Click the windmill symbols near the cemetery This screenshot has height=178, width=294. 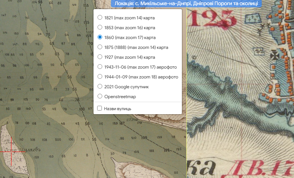click(264, 28)
